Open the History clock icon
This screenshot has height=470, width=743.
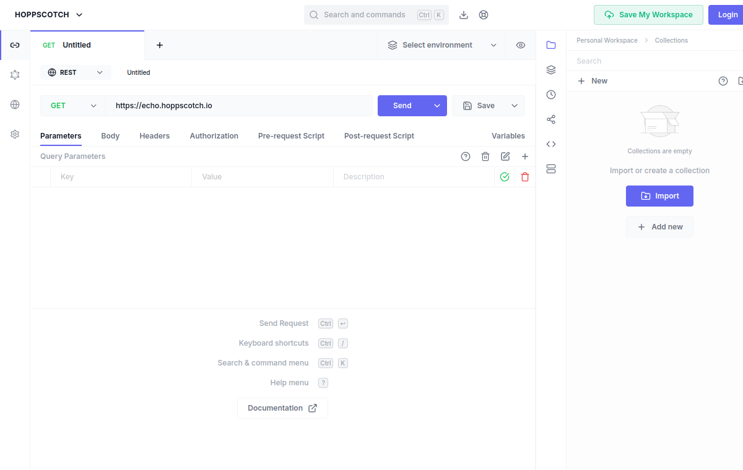[551, 95]
